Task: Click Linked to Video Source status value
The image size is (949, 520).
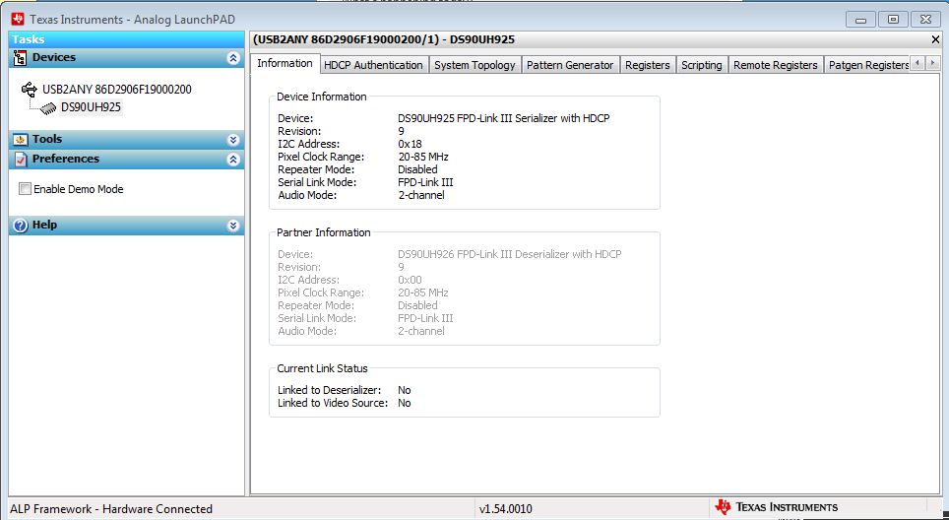Action: tap(405, 403)
